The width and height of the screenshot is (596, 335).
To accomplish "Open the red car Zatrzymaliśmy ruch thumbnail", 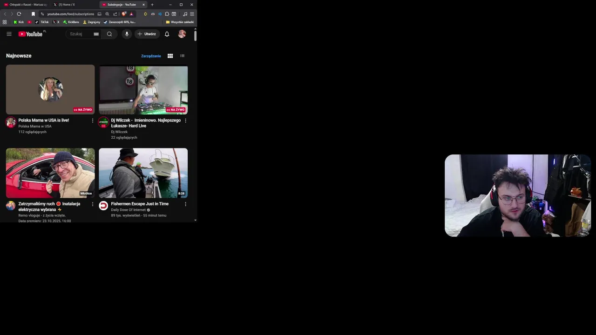I will [x=50, y=173].
